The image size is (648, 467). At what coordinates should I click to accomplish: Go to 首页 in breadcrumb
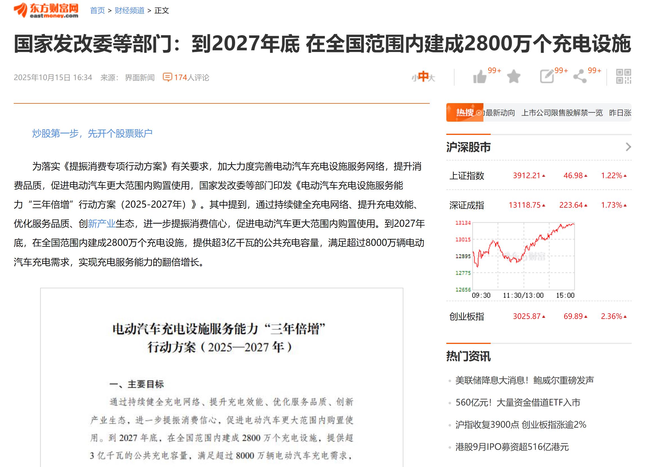(97, 11)
